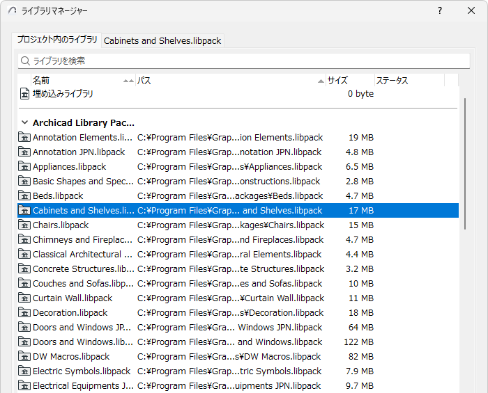Click path ending in nd Fireplaces.libpack
The height and width of the screenshot is (393, 488).
coord(230,239)
